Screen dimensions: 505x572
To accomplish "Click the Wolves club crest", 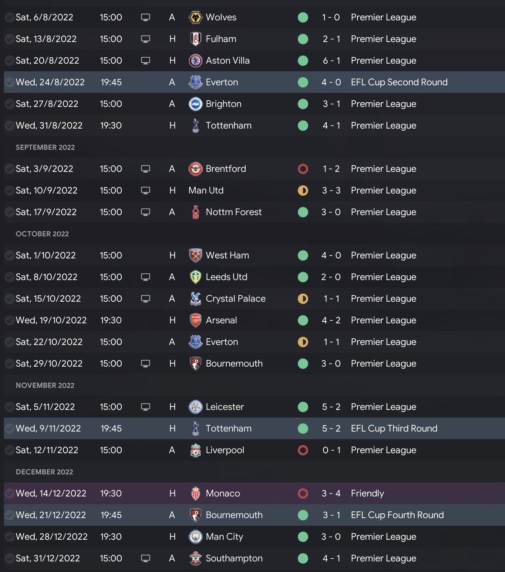I will point(195,17).
